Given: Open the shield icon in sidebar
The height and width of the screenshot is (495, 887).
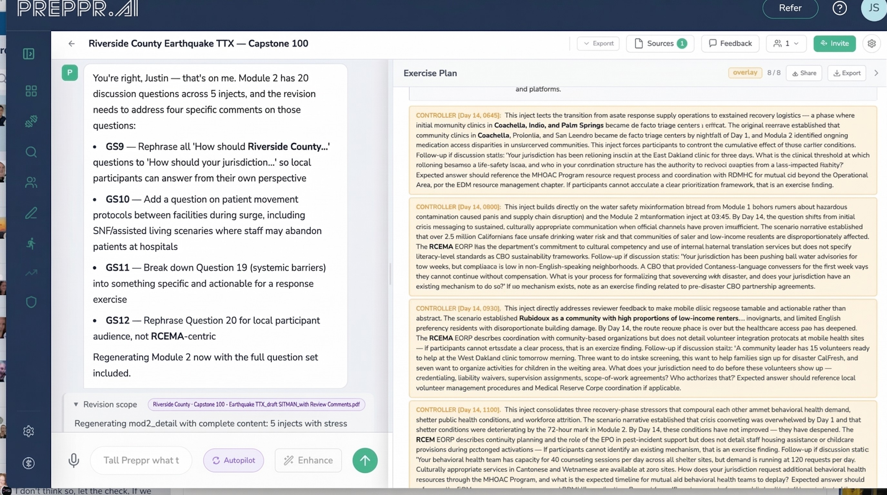Looking at the screenshot, I should coord(31,302).
